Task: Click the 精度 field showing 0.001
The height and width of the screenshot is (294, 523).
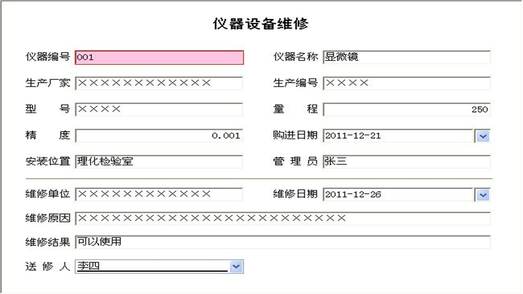Action: (x=159, y=136)
